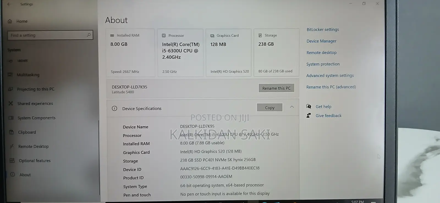440x203 pixels.
Task: Focus the Find a setting search box
Action: click(x=50, y=35)
